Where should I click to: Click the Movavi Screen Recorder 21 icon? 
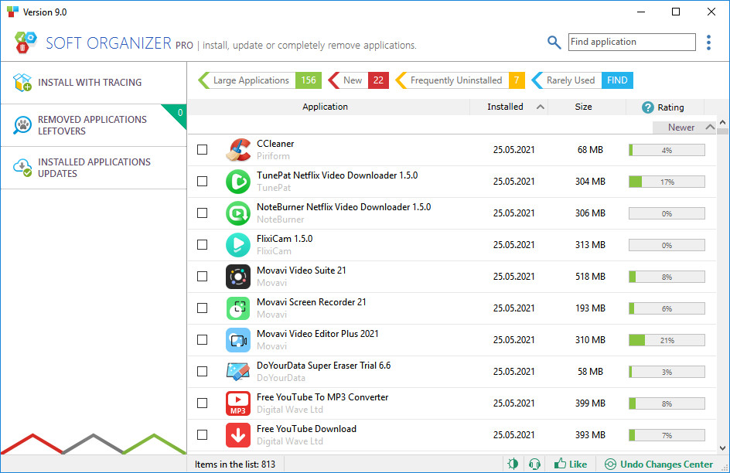238,308
